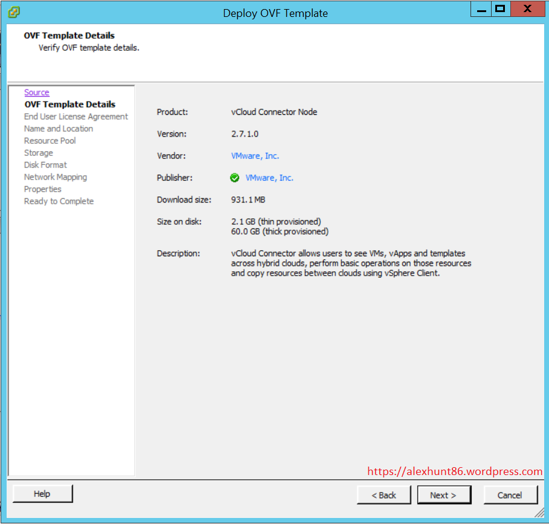Open the Source step link
The image size is (549, 524).
point(37,92)
